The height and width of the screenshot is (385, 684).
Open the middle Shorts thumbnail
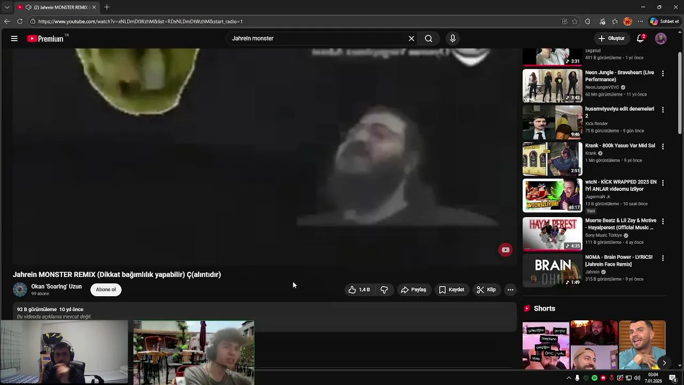[594, 345]
